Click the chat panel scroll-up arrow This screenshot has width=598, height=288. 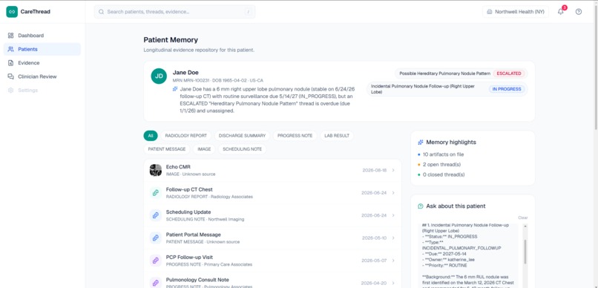pyautogui.click(x=525, y=226)
